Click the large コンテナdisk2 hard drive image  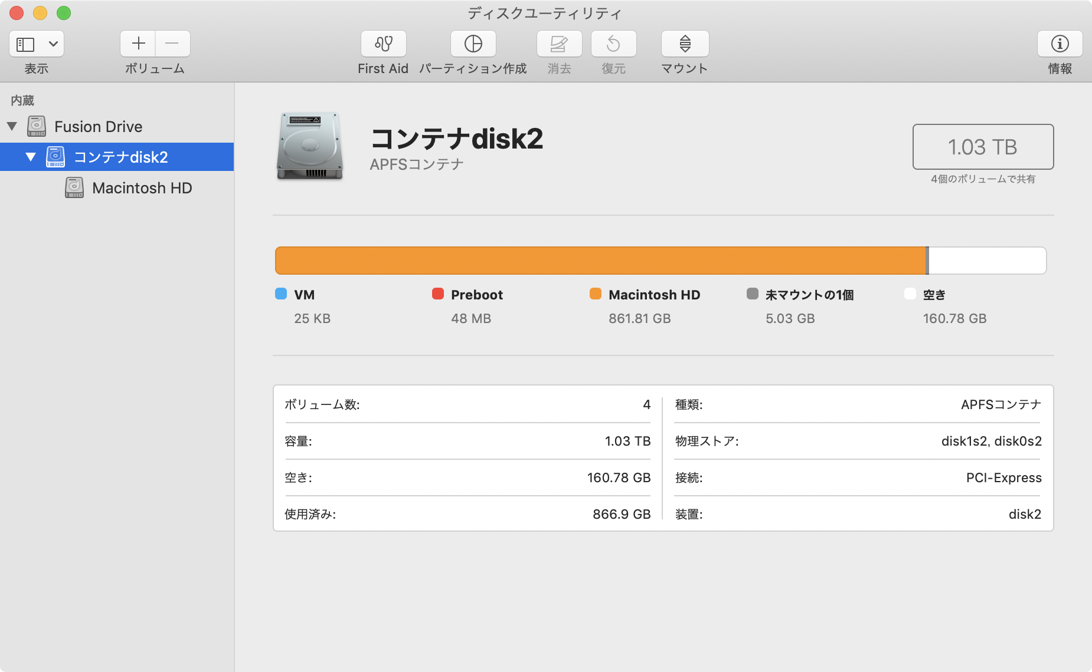(310, 146)
